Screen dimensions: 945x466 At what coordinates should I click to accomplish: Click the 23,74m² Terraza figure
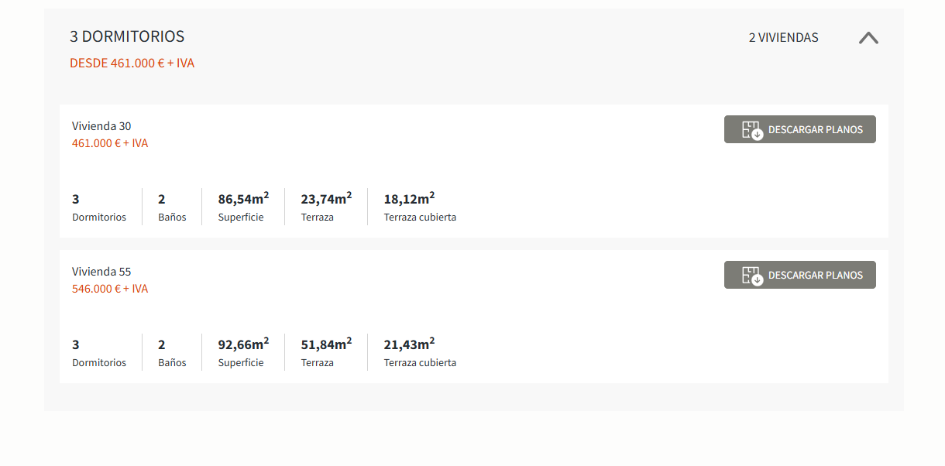pyautogui.click(x=326, y=199)
